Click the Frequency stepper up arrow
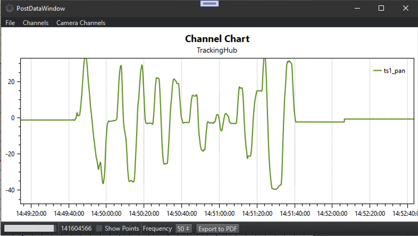This screenshot has height=236, width=418. tap(187, 227)
